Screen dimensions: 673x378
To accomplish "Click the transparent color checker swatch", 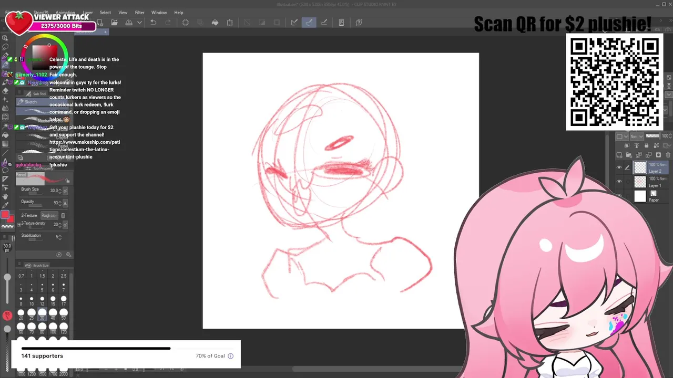I will (7, 226).
